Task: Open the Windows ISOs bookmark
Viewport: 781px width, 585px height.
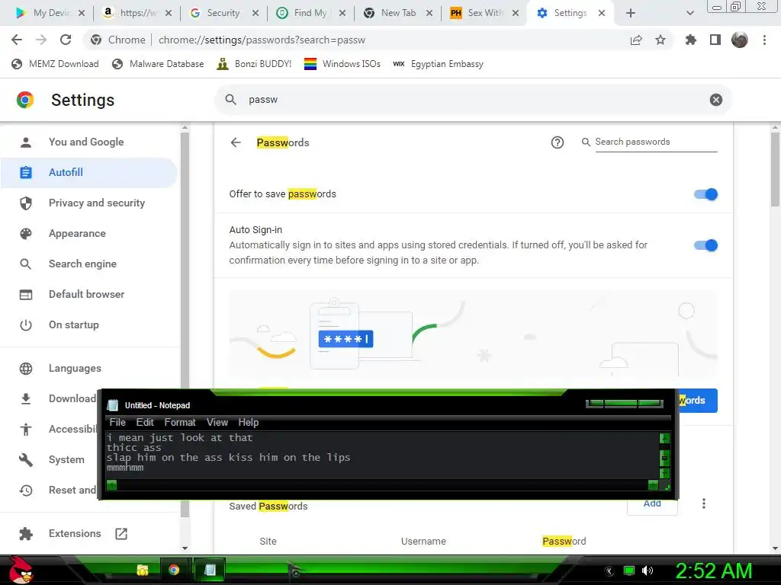Action: tap(342, 64)
